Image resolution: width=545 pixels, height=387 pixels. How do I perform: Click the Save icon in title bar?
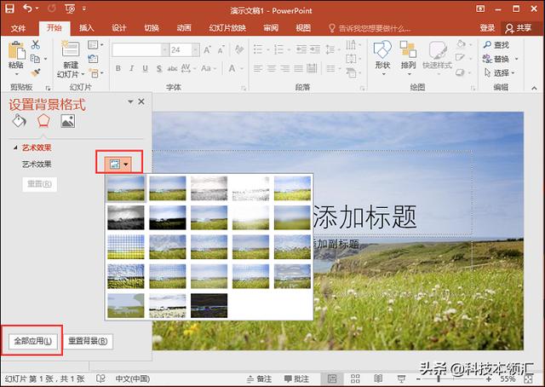(9, 9)
